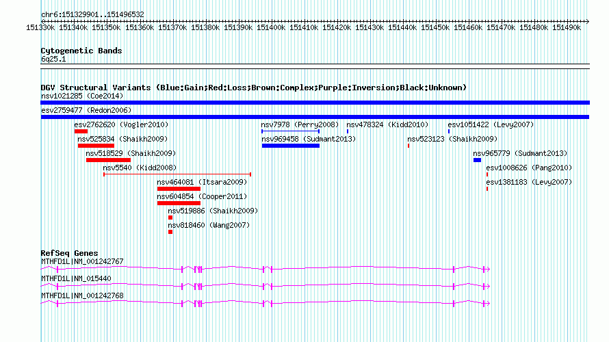Viewport: 609px width, 342px height.
Task: Click the 151400k ruler tick label
Action: click(x=271, y=27)
